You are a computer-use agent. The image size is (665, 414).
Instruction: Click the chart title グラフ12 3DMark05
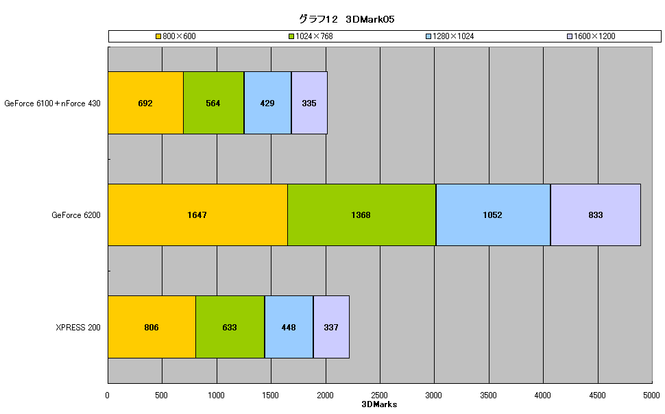(346, 19)
